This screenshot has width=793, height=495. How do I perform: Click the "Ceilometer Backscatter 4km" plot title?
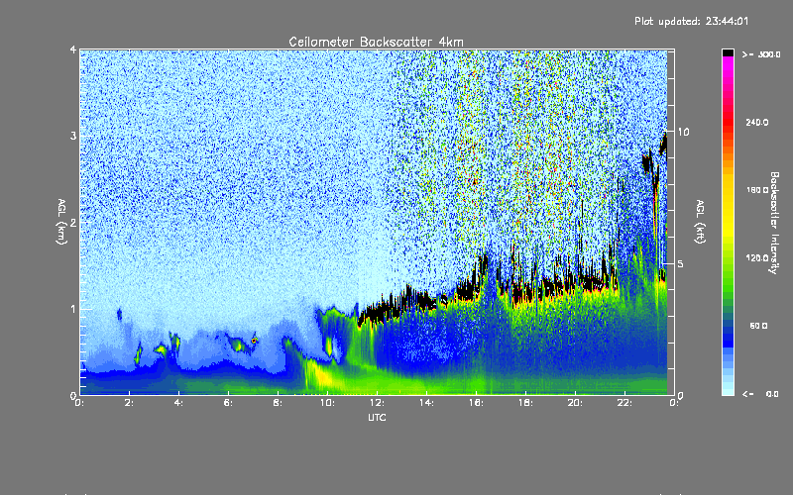pos(376,42)
